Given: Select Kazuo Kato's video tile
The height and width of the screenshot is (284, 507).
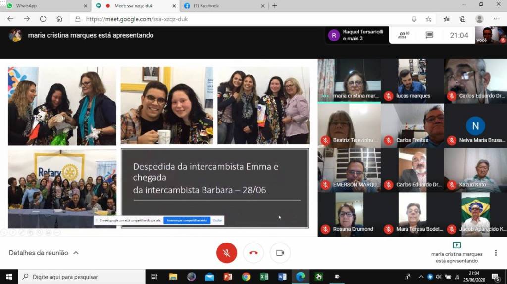Looking at the screenshot, I should point(475,170).
